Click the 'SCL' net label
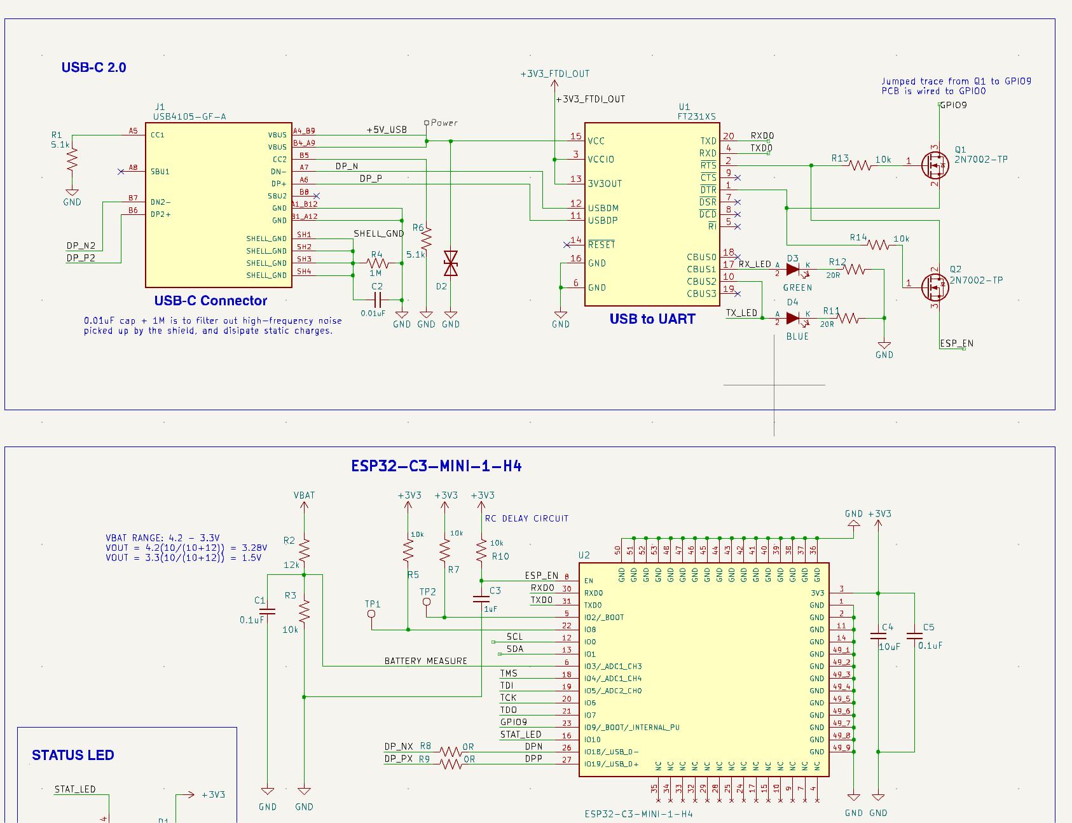 coord(515,637)
